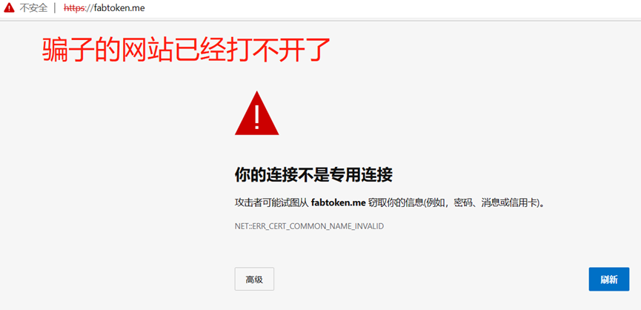Click bold fabtoken.me in the warning paragraph
The height and width of the screenshot is (310, 641).
pyautogui.click(x=338, y=202)
